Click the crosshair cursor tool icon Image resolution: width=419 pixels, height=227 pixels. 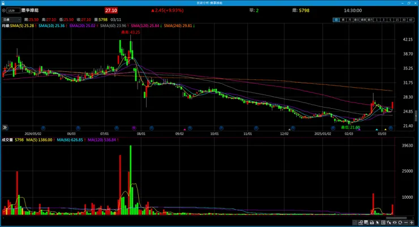pos(389,222)
